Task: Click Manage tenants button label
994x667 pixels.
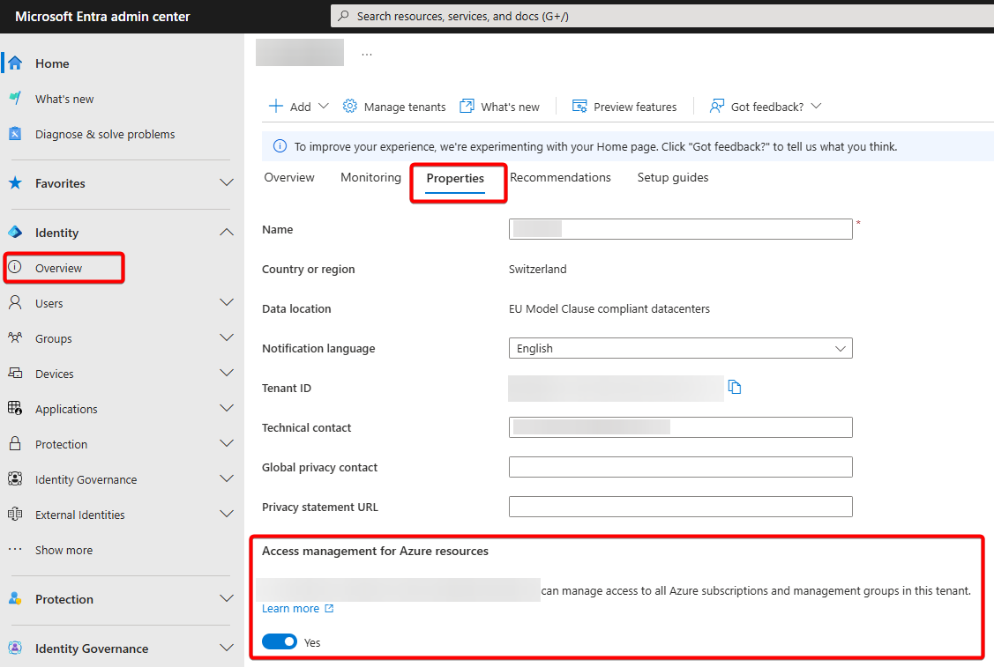Action: (405, 107)
